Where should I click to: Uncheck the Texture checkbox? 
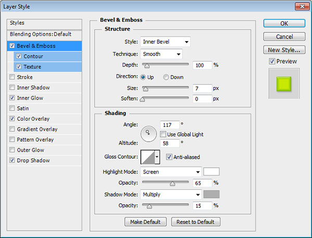[19, 67]
